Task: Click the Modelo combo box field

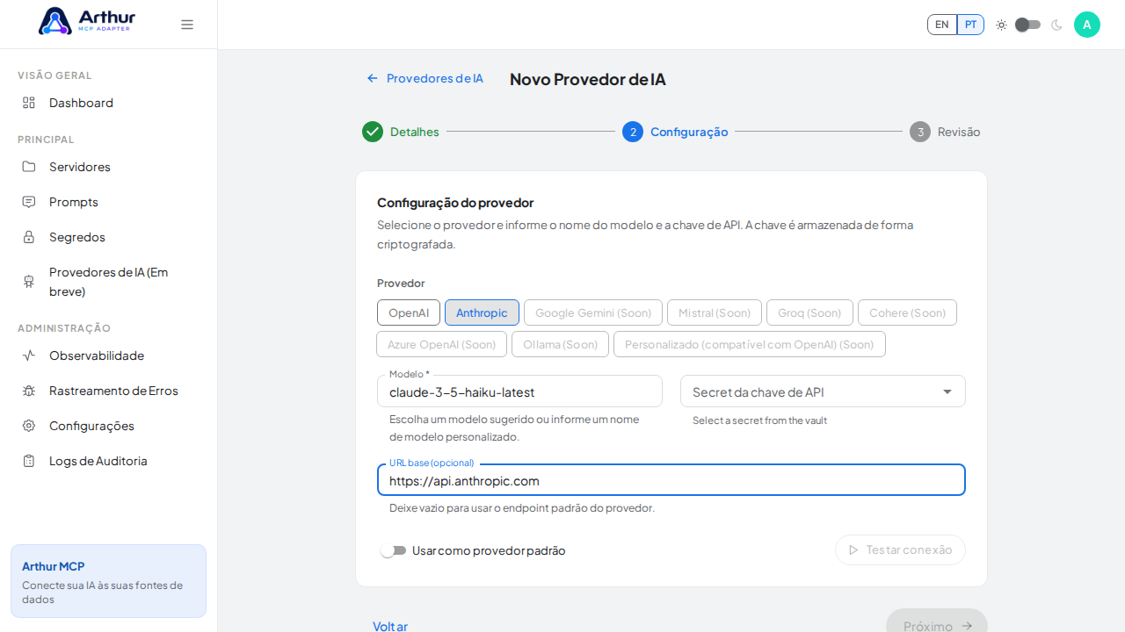Action: pos(519,391)
